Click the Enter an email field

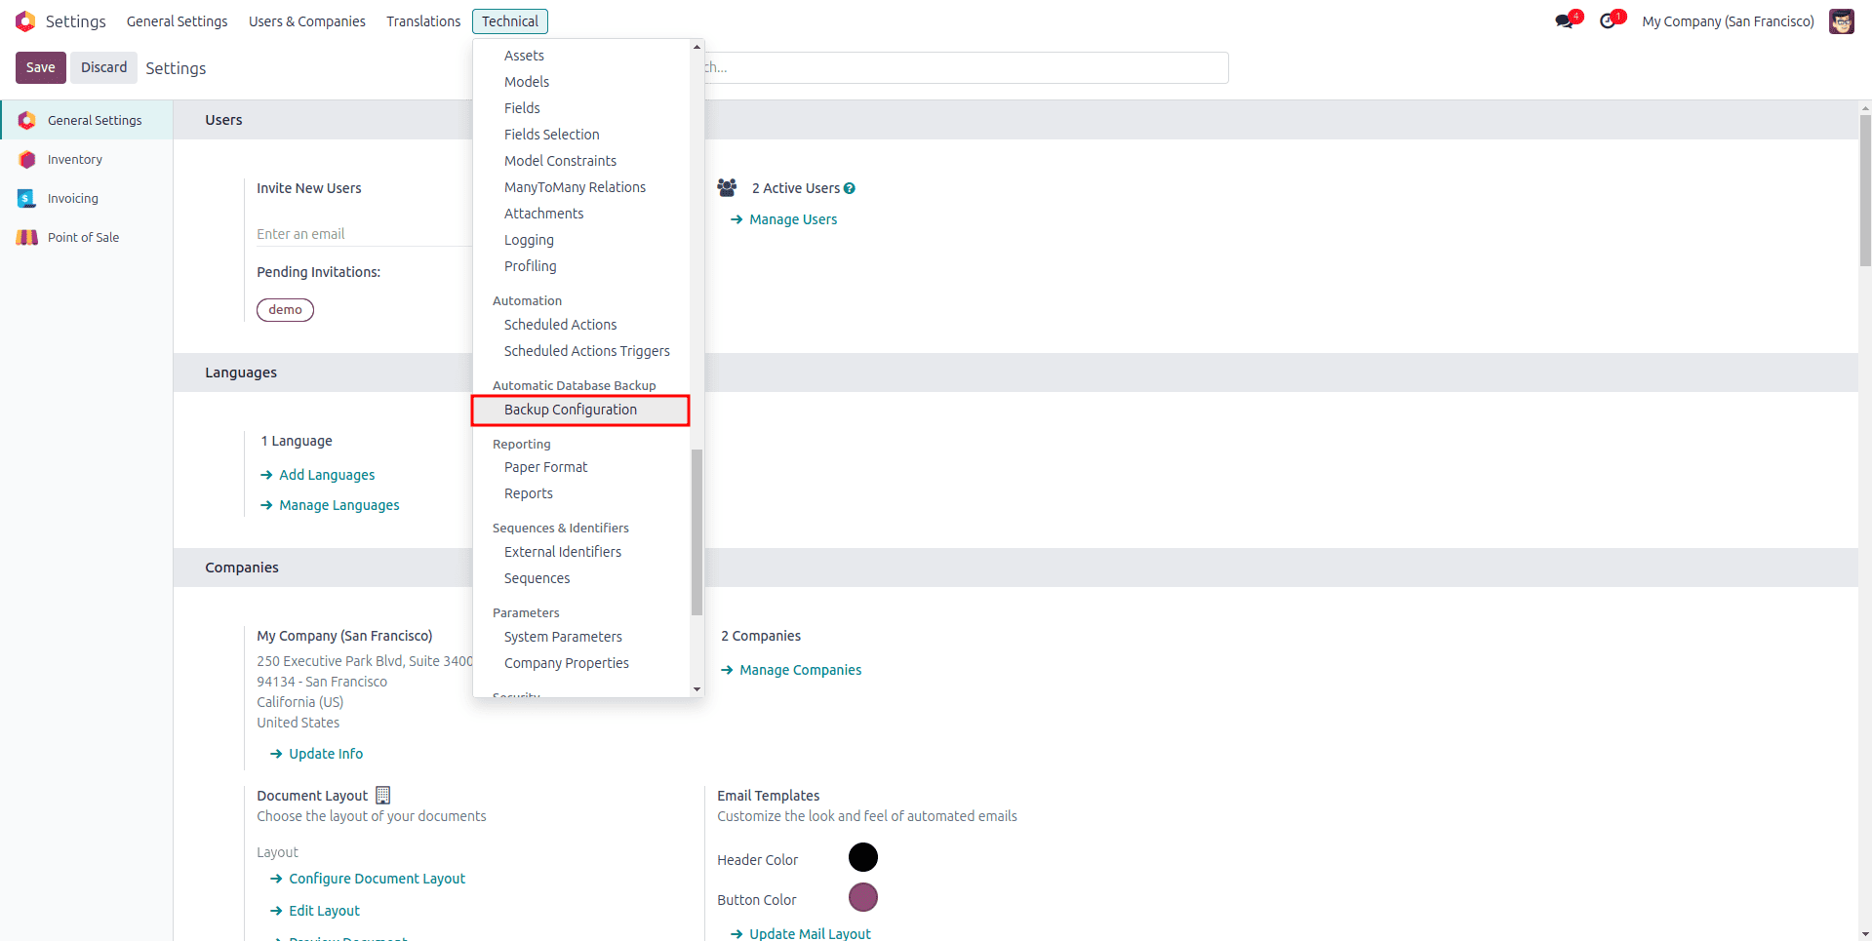click(363, 234)
